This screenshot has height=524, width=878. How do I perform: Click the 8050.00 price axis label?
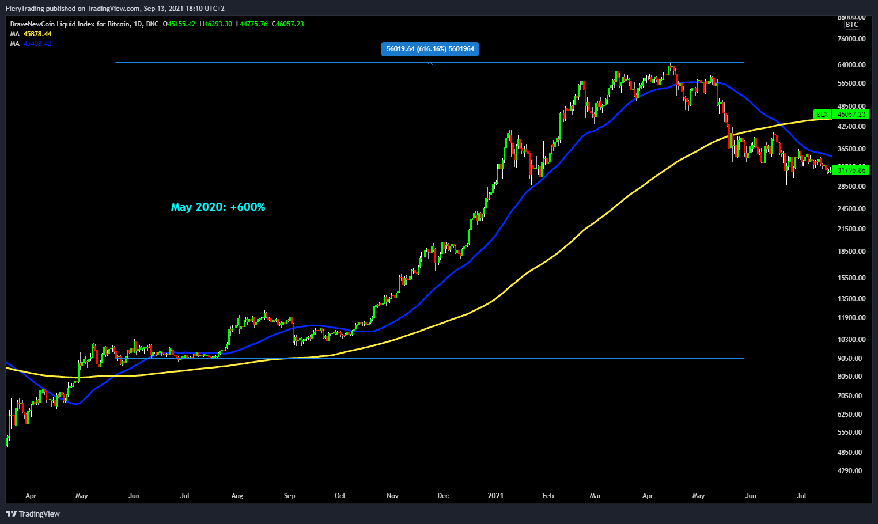850,377
